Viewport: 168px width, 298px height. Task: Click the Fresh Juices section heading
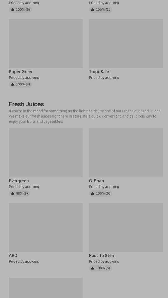pos(26,104)
